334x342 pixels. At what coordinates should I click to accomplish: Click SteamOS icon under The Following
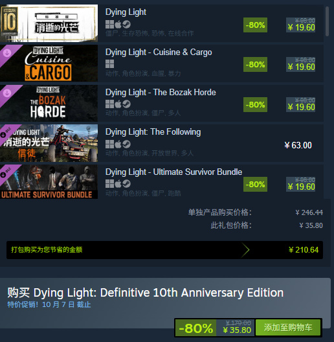coord(126,144)
